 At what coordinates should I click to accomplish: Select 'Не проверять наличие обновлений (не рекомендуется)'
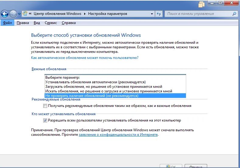[115, 96]
